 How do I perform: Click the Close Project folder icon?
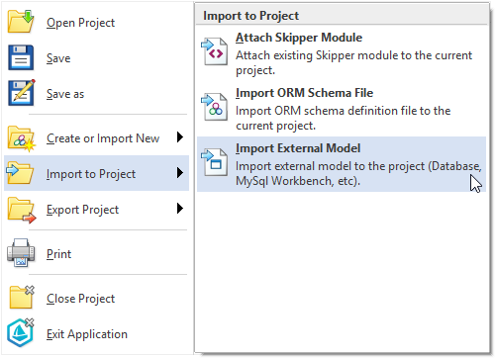pyautogui.click(x=22, y=297)
